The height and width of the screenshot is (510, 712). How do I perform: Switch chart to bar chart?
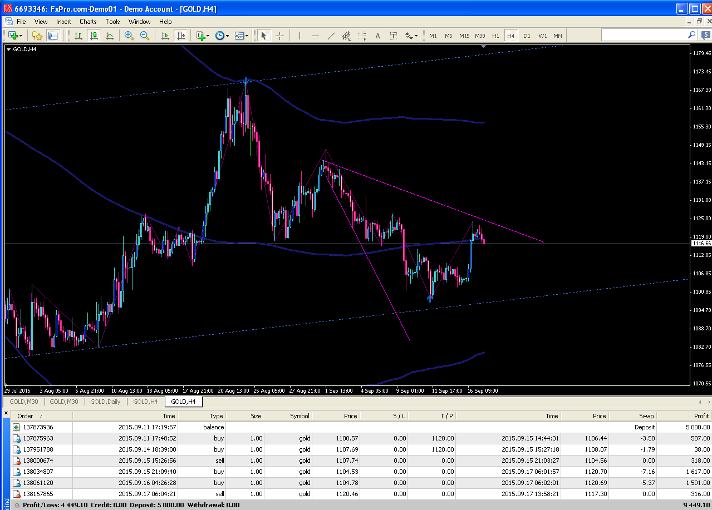coord(78,36)
